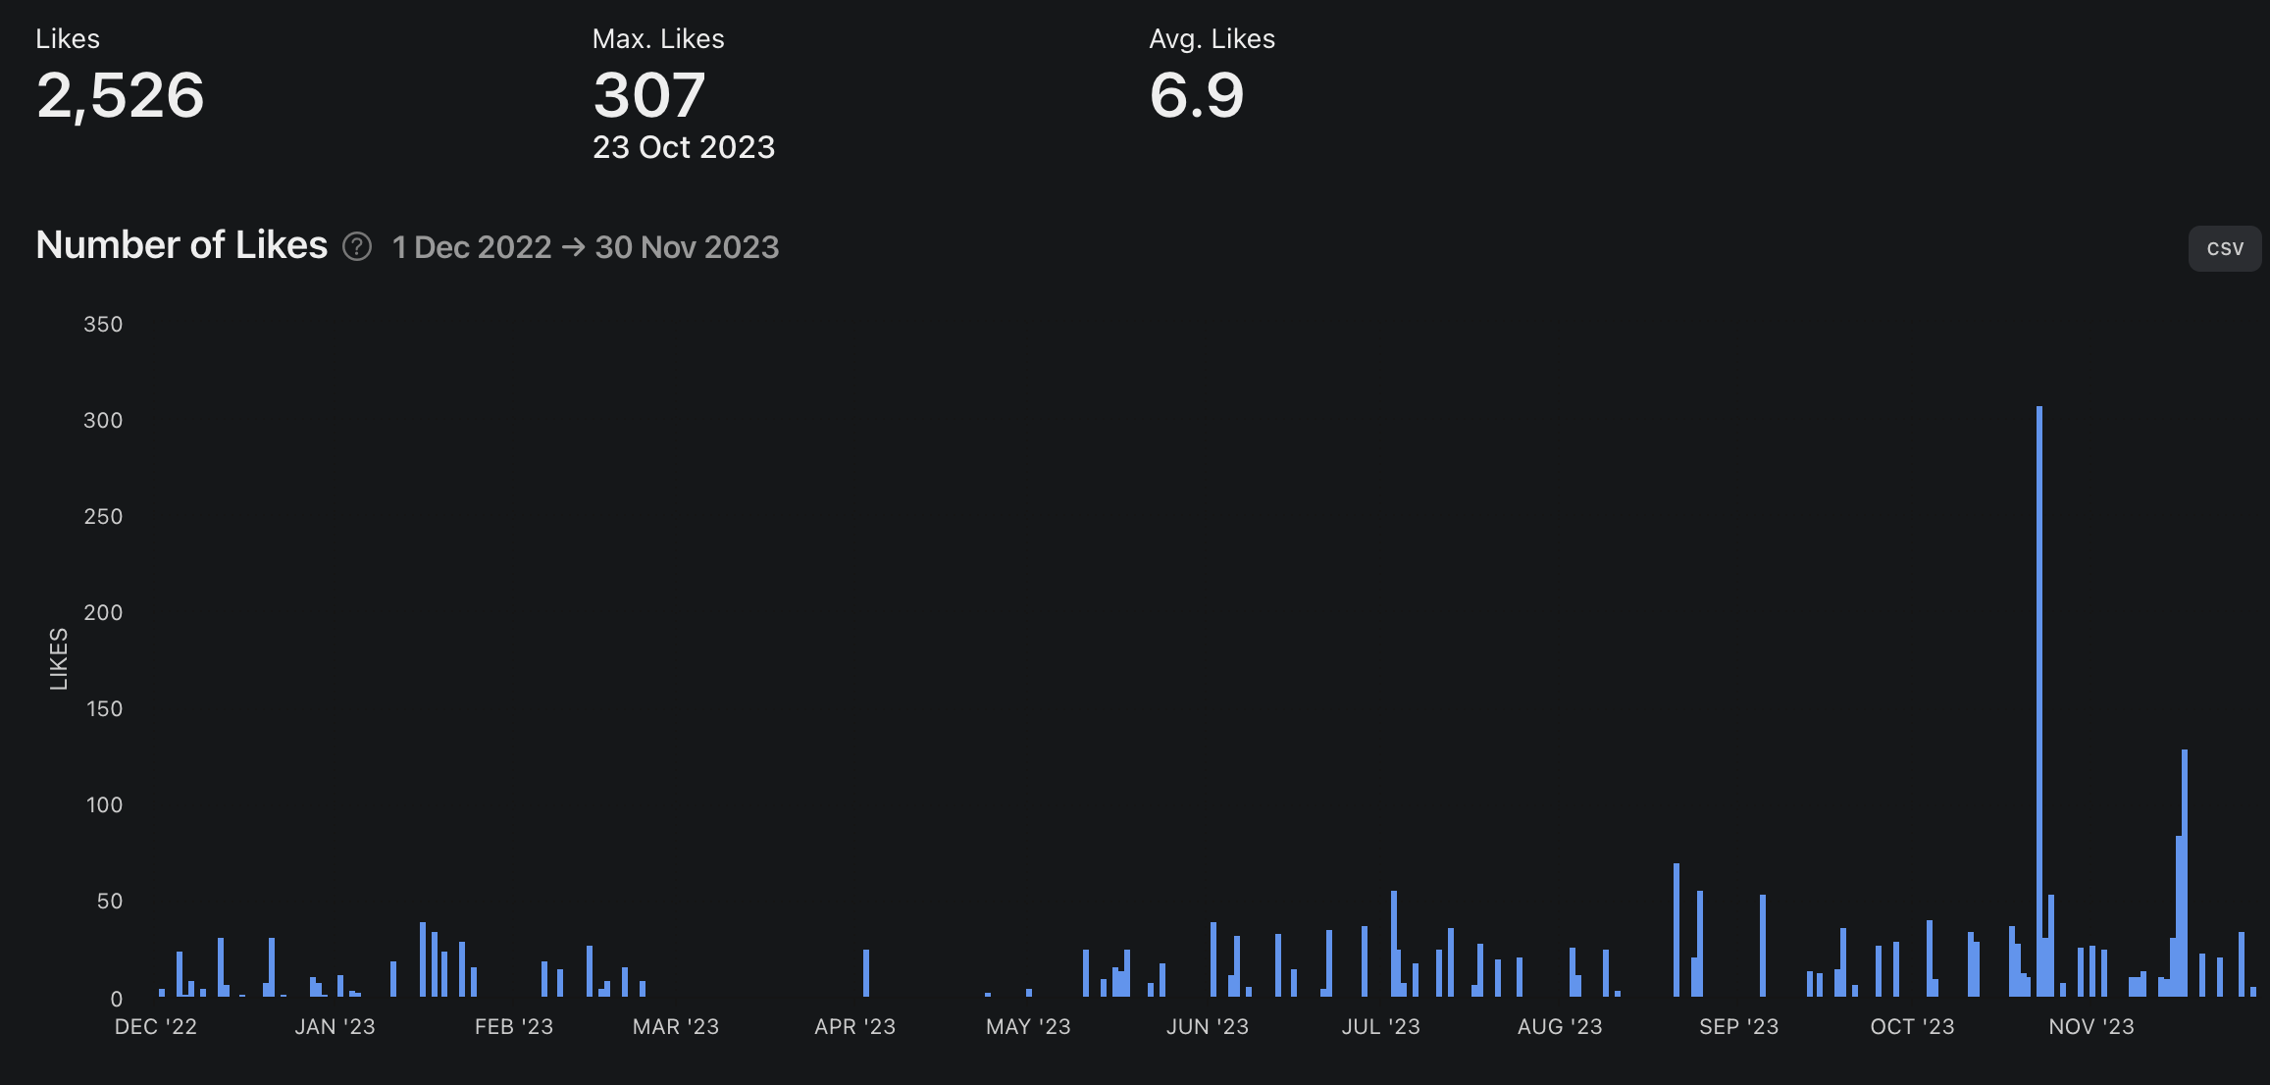Screen dimensions: 2270x1085
Task: Click the MAR '23 axis label
Action: pyautogui.click(x=675, y=1026)
